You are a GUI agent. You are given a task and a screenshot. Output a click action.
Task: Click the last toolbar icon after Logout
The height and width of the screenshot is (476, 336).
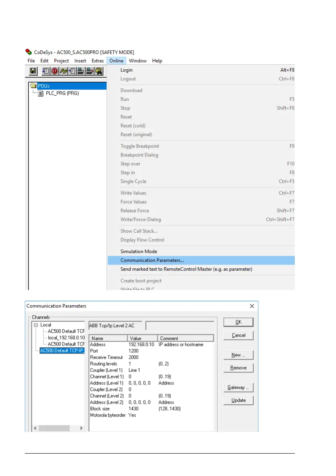coord(99,71)
